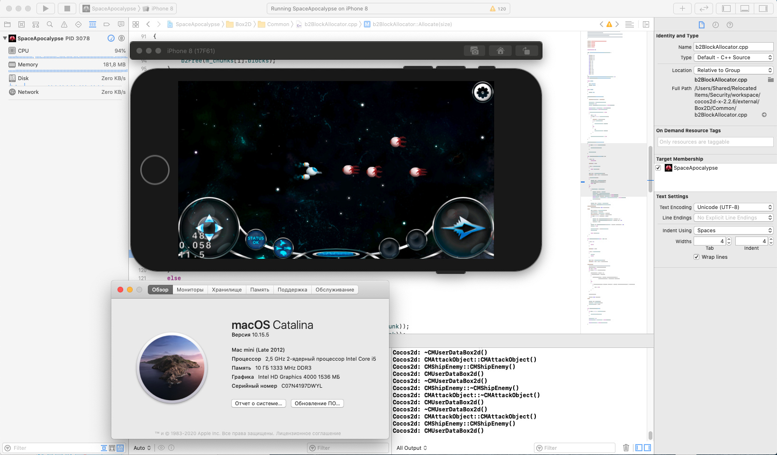Image resolution: width=777 pixels, height=455 pixels.
Task: Click the Отчет о системе button
Action: (259, 403)
